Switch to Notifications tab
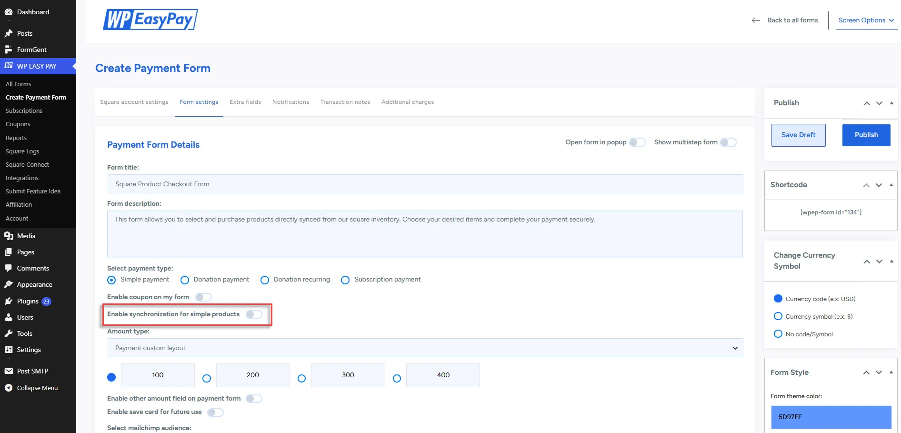 click(x=290, y=102)
